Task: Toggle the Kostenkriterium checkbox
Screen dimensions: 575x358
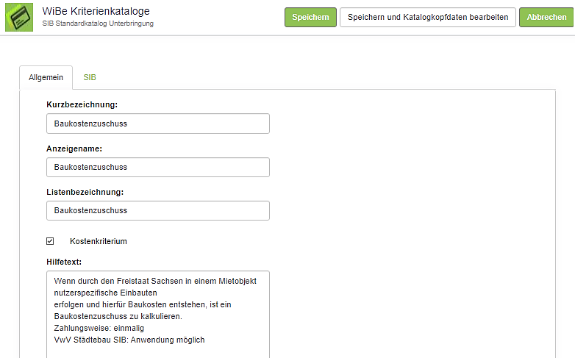Action: click(x=51, y=241)
